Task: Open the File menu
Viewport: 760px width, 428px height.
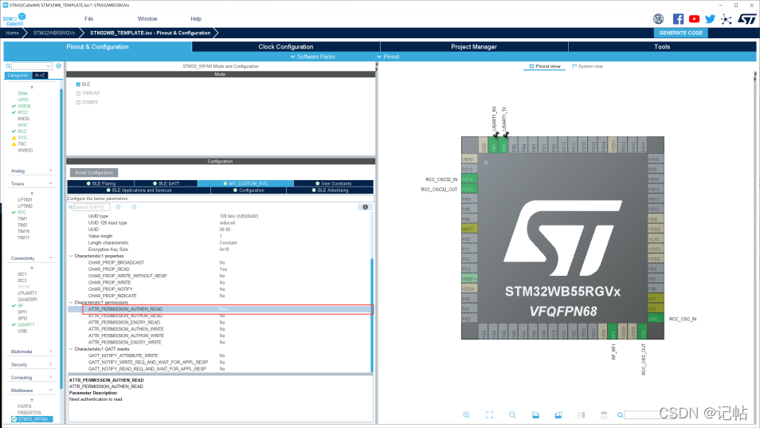Action: click(88, 19)
